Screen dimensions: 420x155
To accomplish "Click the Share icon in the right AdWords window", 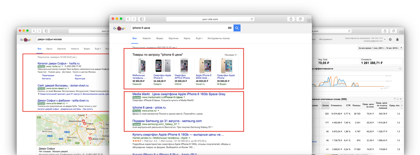I will point(385,31).
